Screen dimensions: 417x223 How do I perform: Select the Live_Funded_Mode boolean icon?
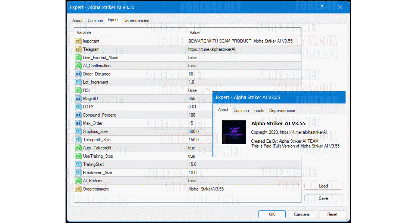click(x=78, y=57)
